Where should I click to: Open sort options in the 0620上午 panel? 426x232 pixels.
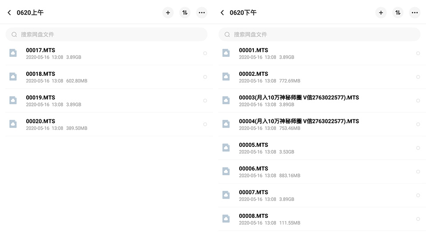pyautogui.click(x=185, y=12)
